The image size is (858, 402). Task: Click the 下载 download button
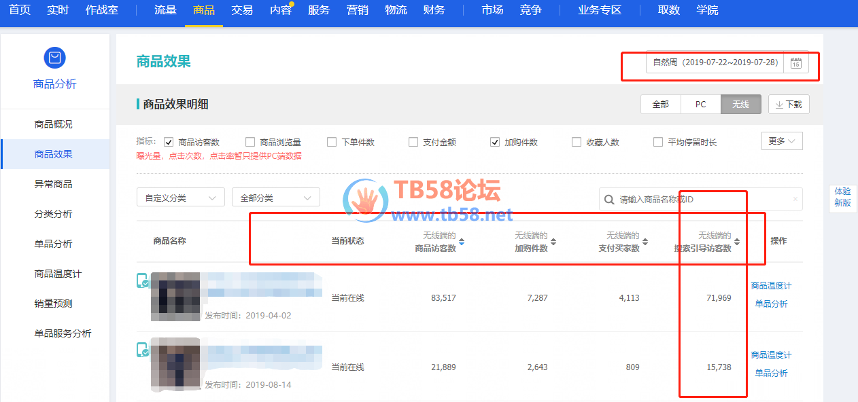[x=789, y=105]
